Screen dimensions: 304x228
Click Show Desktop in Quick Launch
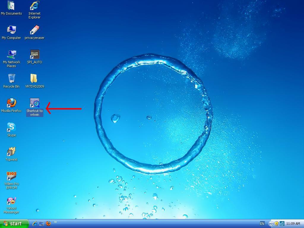(x=42, y=224)
